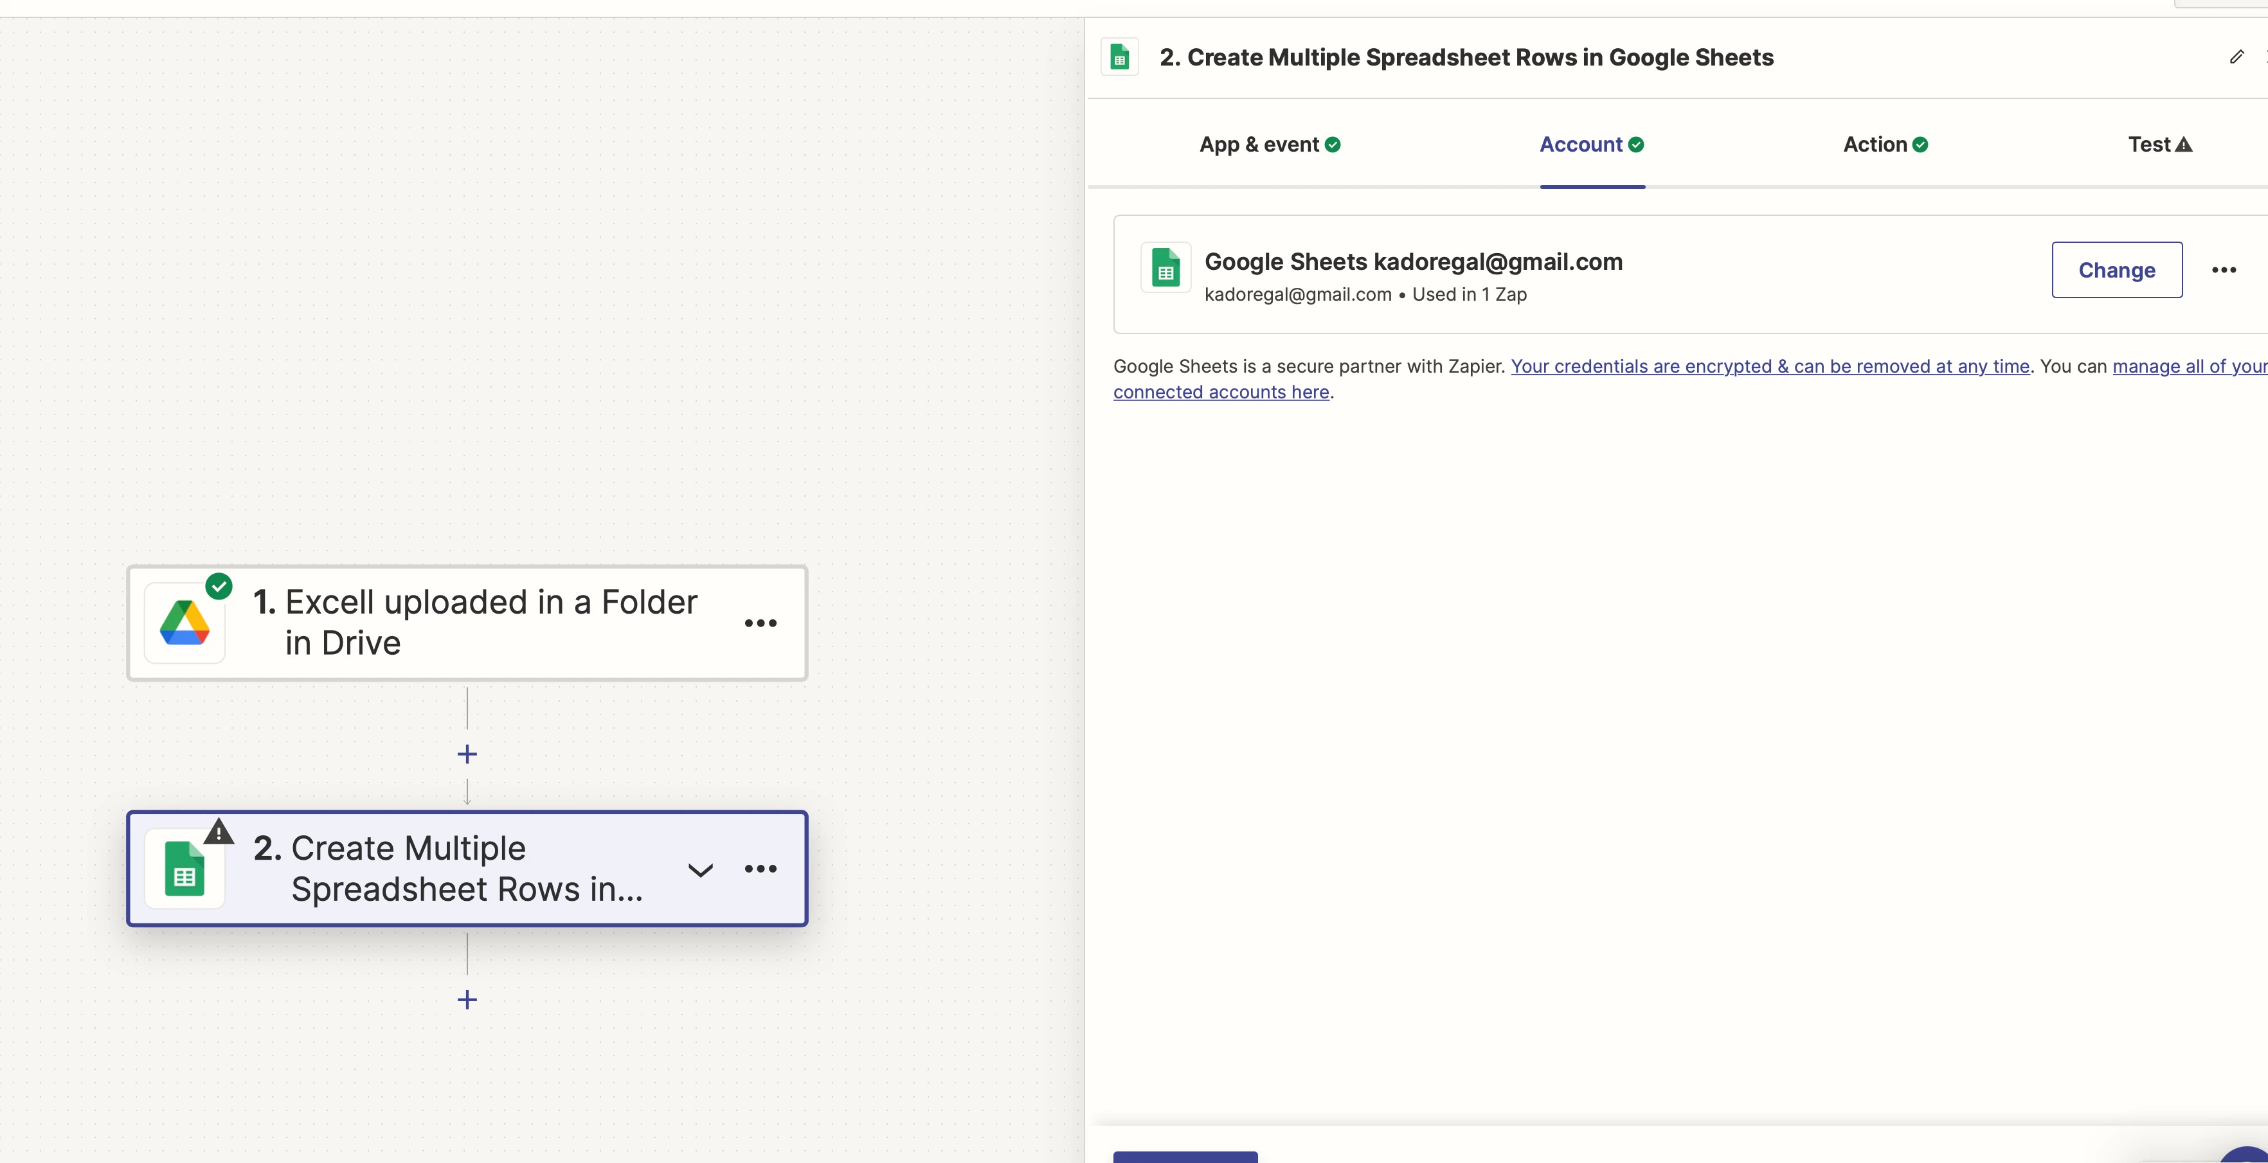Add a step after step 2
Screen dimensions: 2268x1163
pyautogui.click(x=467, y=999)
